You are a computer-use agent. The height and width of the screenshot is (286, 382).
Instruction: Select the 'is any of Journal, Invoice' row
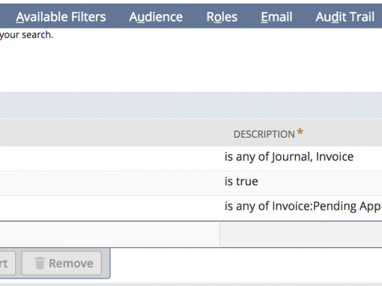[x=191, y=158]
